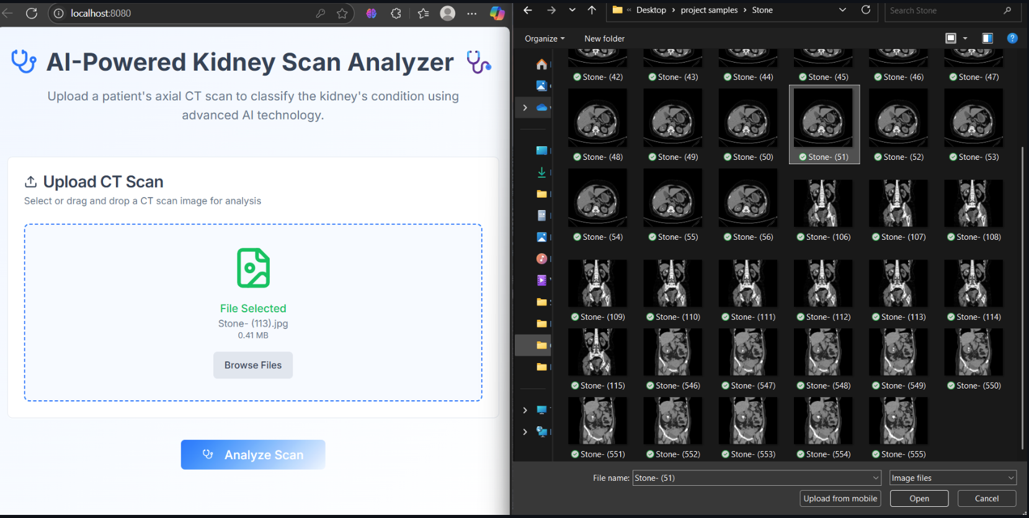Expand Network node in sidebar
The image size is (1029, 518).
click(x=525, y=432)
